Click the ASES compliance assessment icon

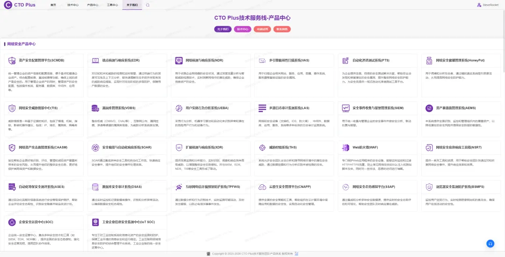(x=12, y=187)
